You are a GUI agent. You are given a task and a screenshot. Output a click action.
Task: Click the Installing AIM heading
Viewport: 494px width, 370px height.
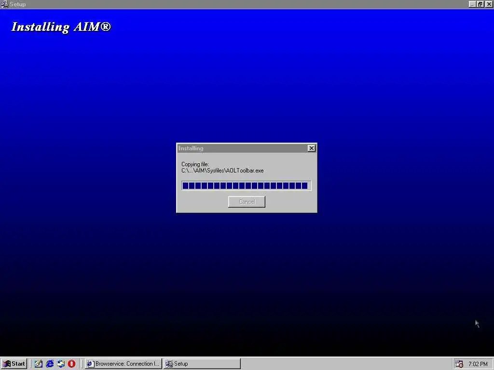click(x=61, y=27)
